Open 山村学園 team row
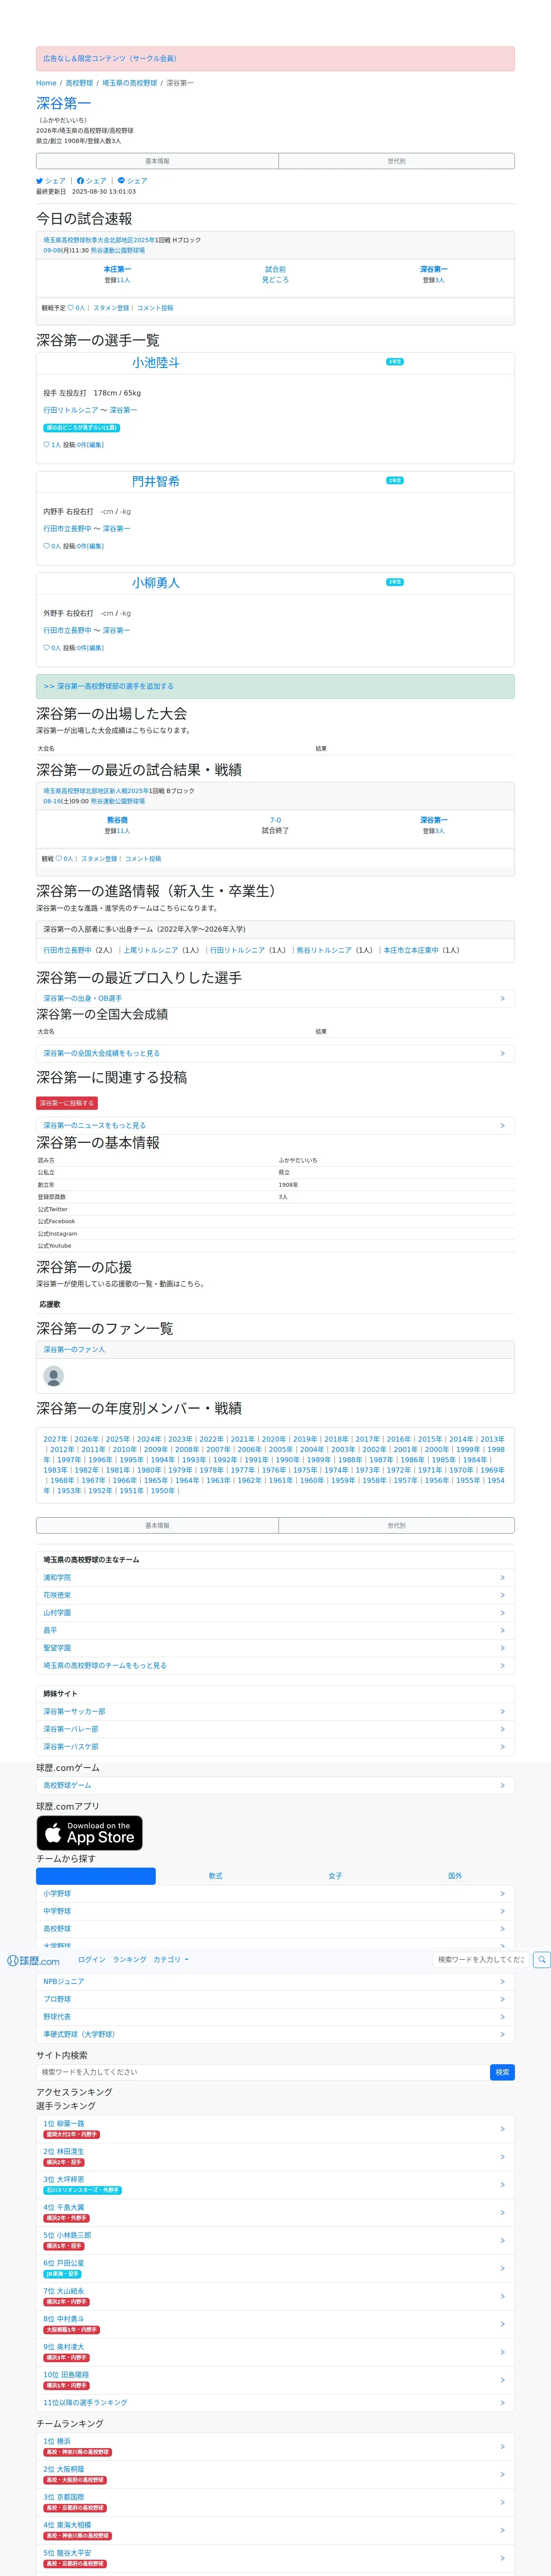Screen dimensions: 551x2576 pyautogui.click(x=275, y=1613)
